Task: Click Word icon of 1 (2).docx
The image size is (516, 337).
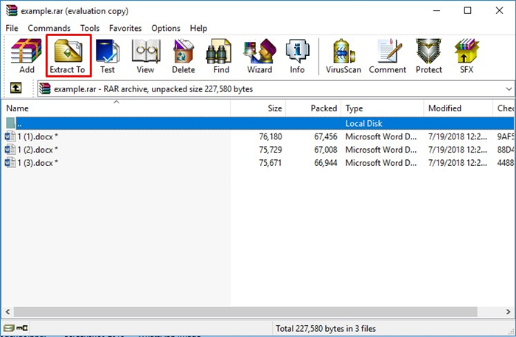Action: coord(10,150)
